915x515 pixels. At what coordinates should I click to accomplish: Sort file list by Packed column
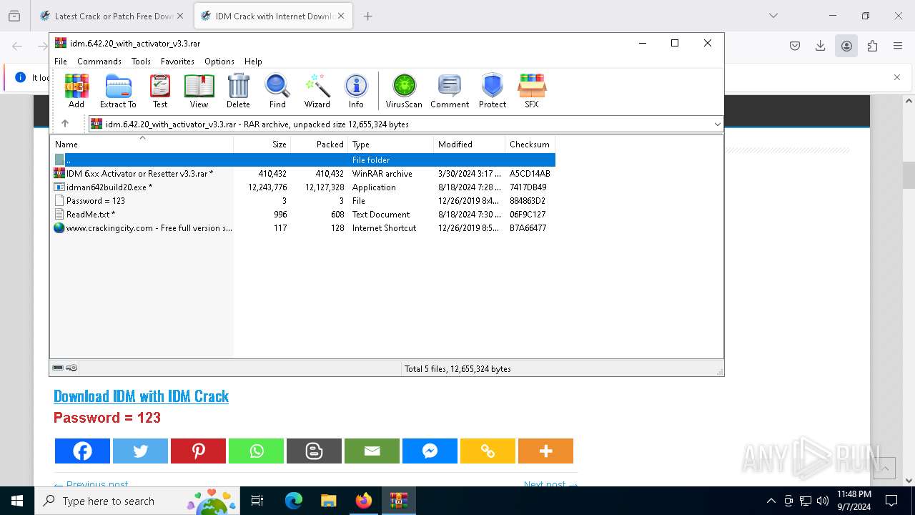click(320, 144)
